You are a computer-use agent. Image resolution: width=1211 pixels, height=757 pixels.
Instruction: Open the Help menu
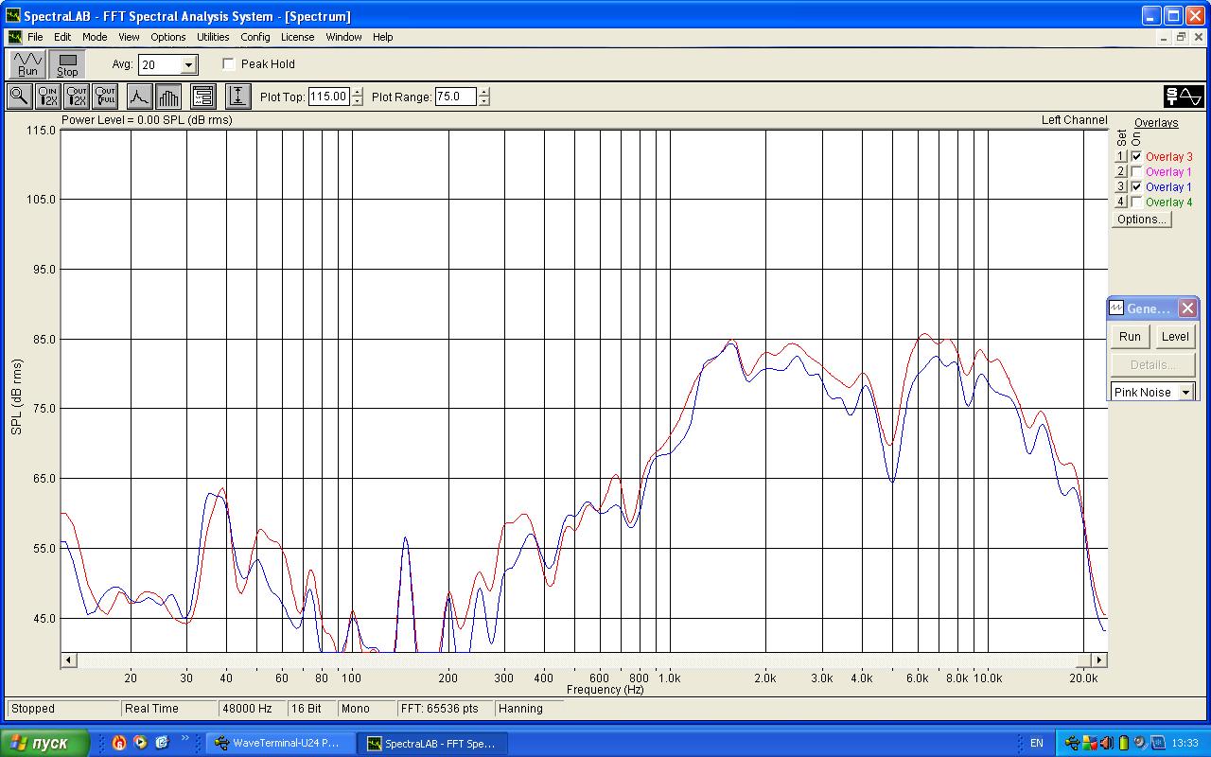point(382,37)
